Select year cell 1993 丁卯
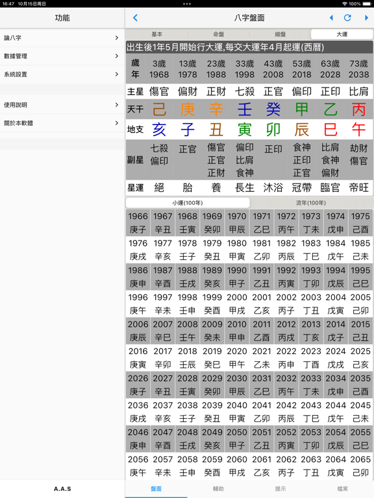Screen dimensions: 374x498 point(311,277)
